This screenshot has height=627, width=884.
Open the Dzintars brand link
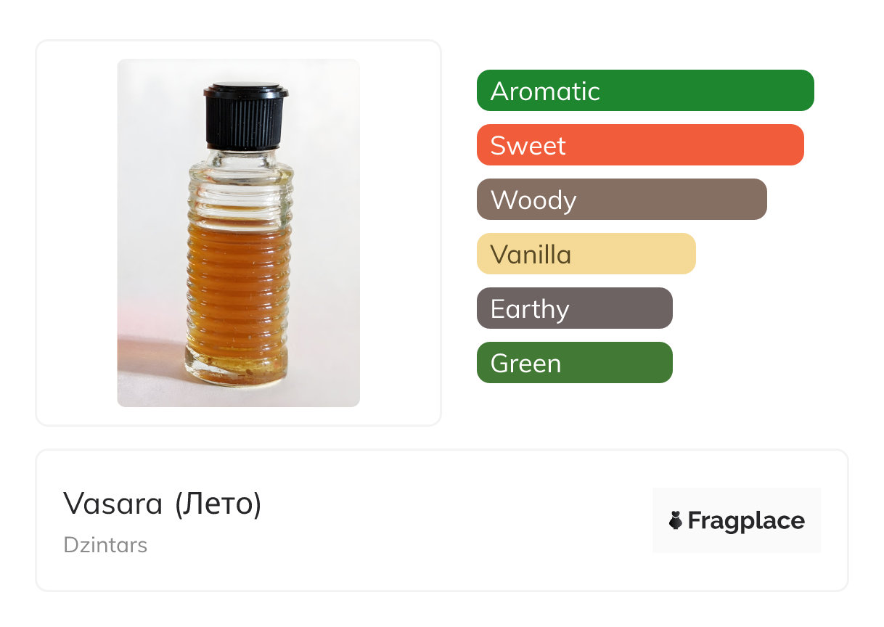[105, 545]
